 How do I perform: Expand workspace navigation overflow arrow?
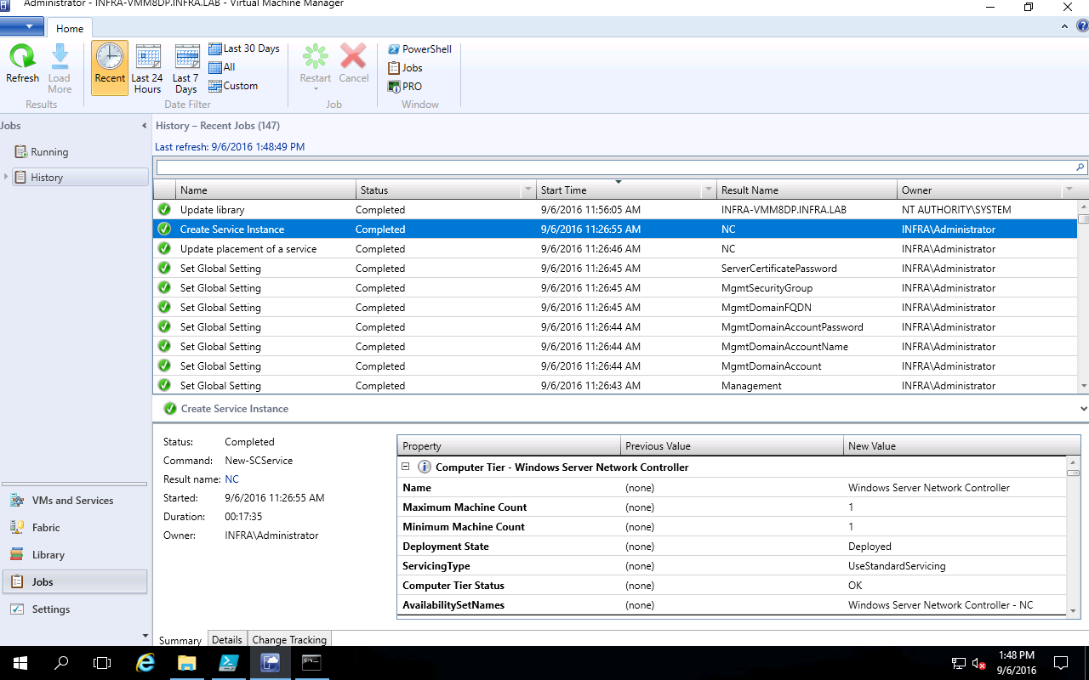tap(144, 635)
